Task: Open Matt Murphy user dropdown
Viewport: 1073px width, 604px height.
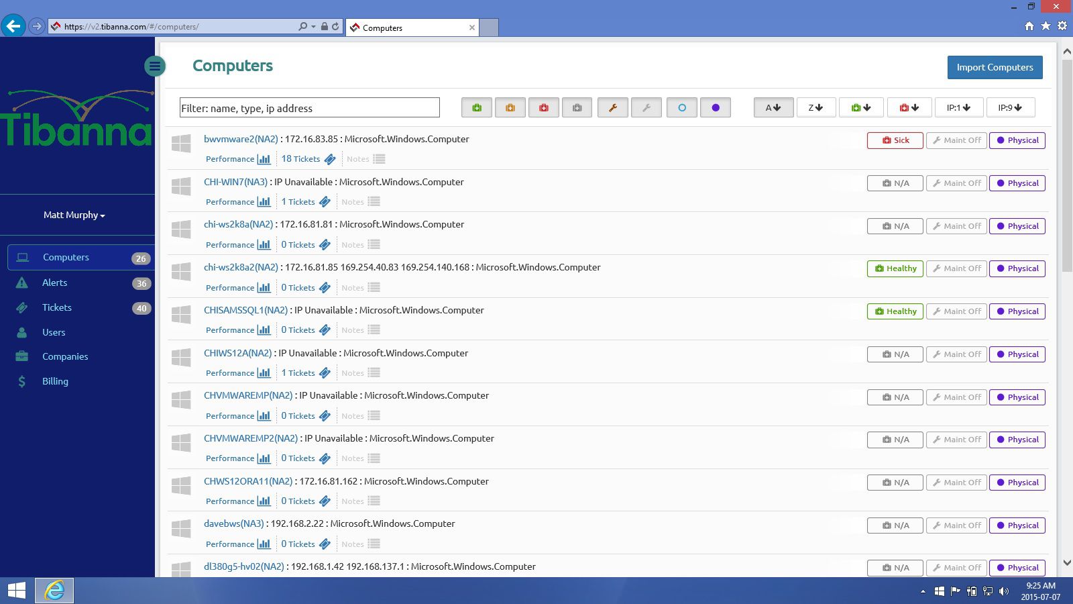Action: (74, 215)
